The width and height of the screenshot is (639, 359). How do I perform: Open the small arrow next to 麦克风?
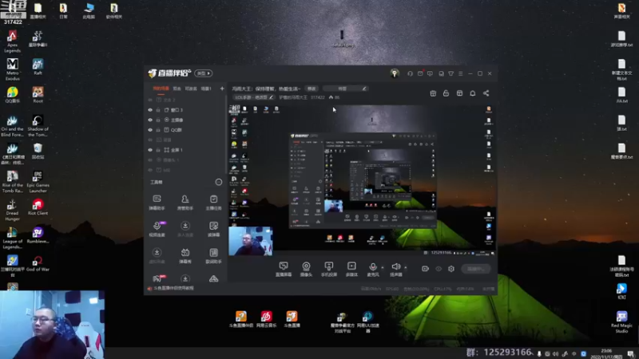383,267
